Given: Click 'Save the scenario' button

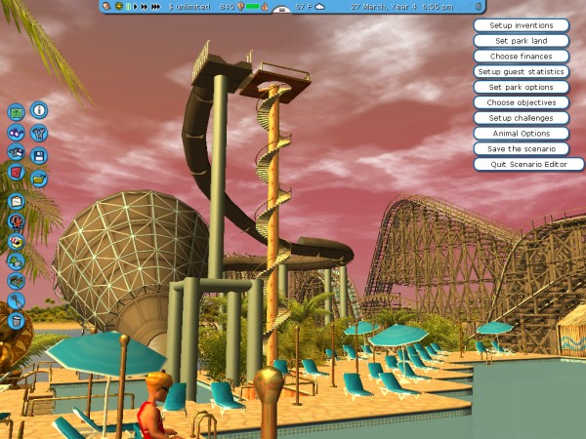Looking at the screenshot, I should click(522, 149).
